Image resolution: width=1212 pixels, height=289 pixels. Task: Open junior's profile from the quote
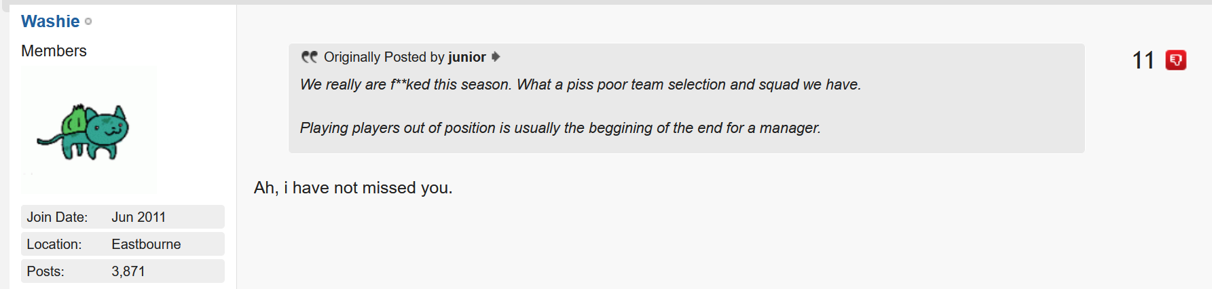467,57
